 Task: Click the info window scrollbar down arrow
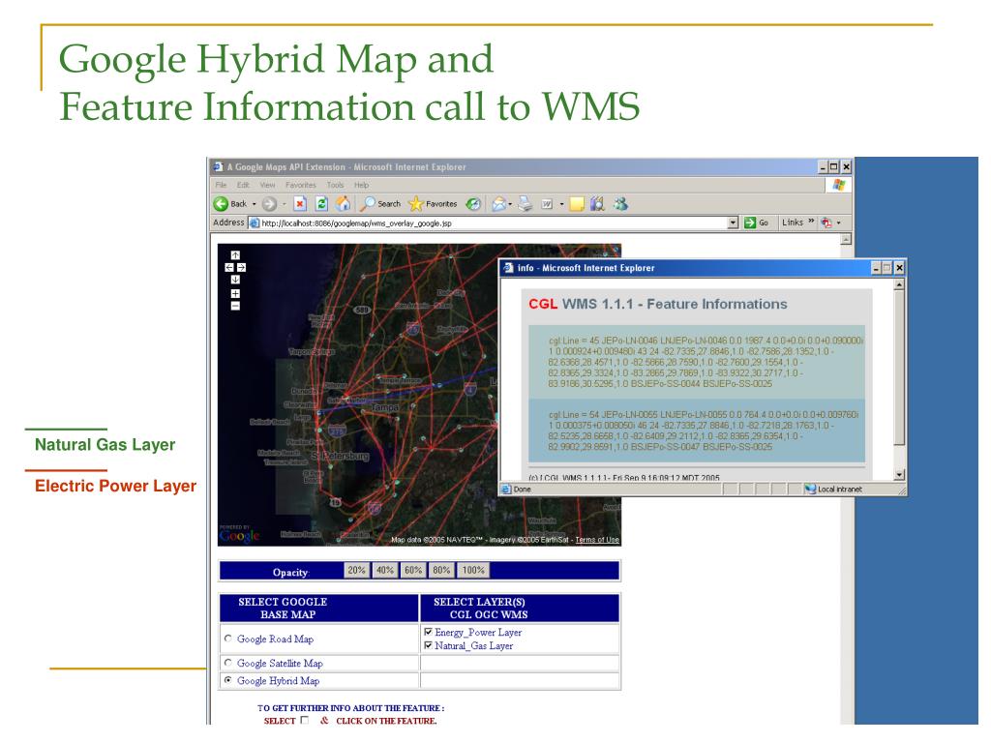point(899,474)
